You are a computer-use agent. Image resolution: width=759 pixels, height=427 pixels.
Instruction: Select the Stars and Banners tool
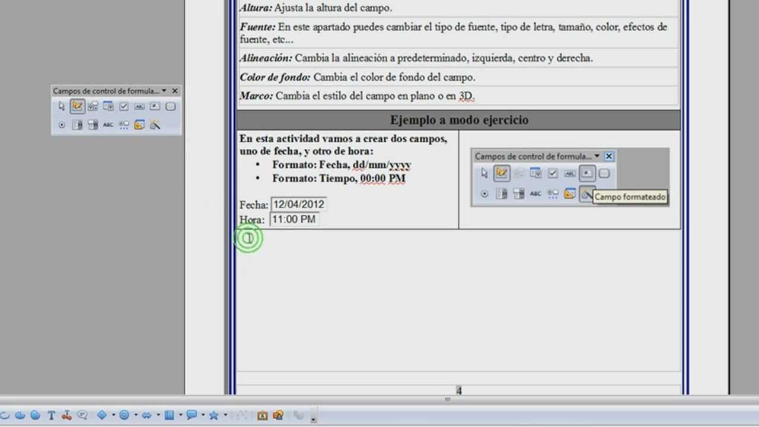pos(213,415)
